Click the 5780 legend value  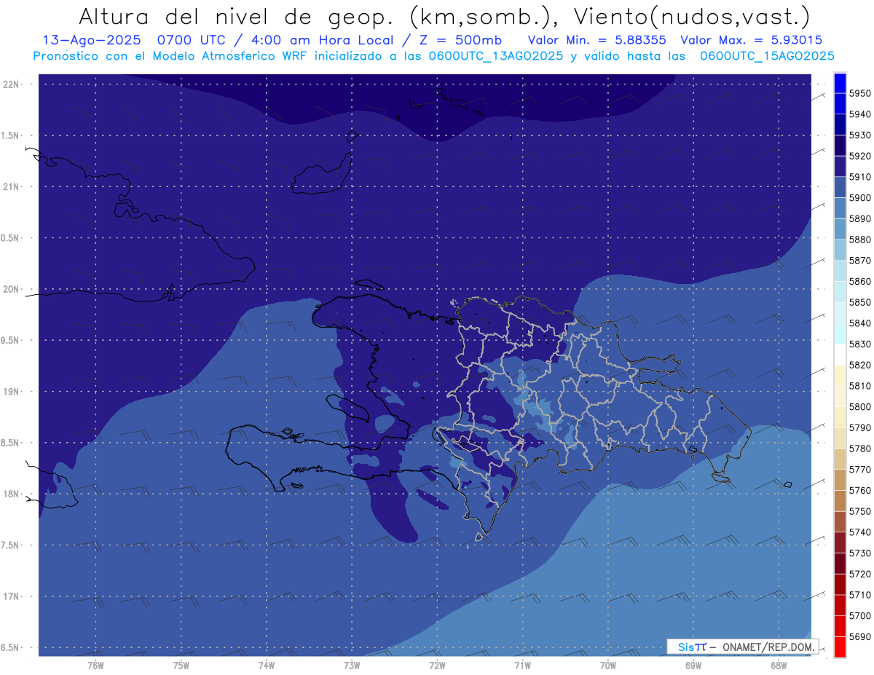(x=860, y=449)
